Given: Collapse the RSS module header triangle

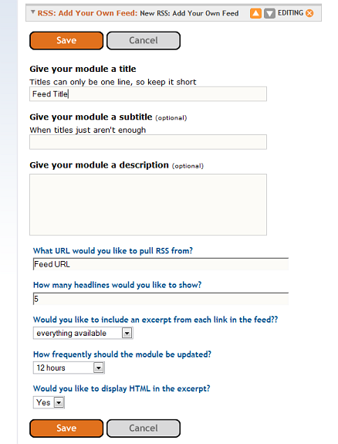Looking at the screenshot, I should (x=33, y=12).
